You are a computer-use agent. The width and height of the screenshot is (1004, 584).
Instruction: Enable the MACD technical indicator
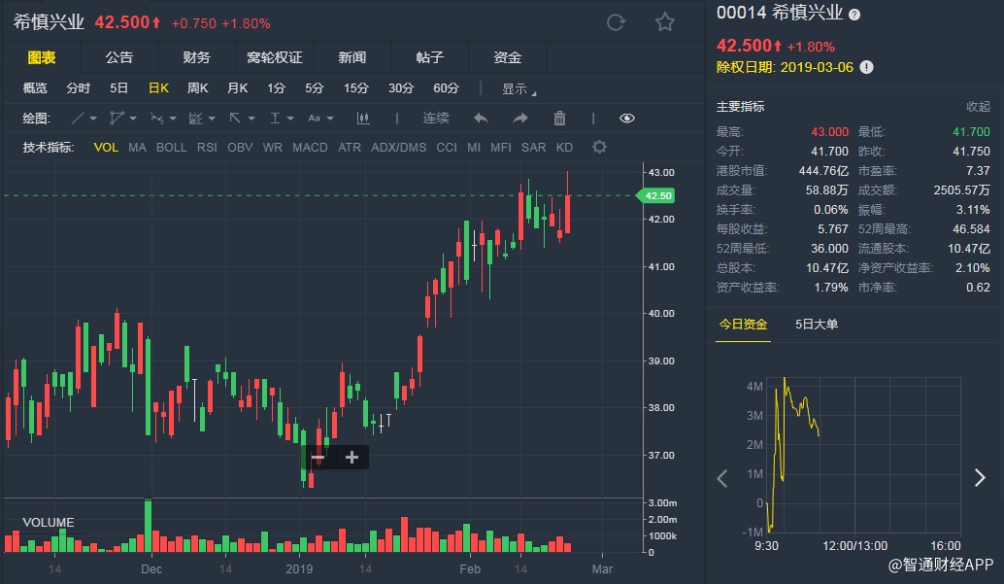tap(310, 148)
